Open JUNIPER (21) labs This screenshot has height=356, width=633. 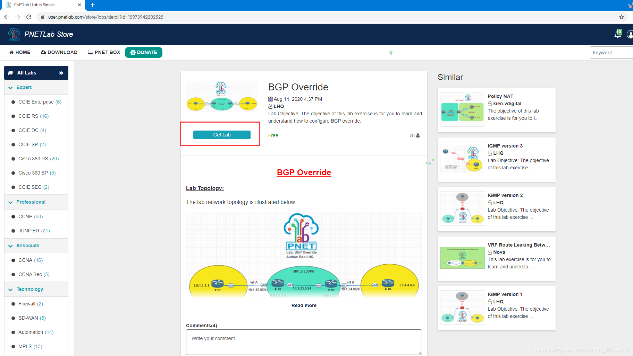click(x=34, y=231)
